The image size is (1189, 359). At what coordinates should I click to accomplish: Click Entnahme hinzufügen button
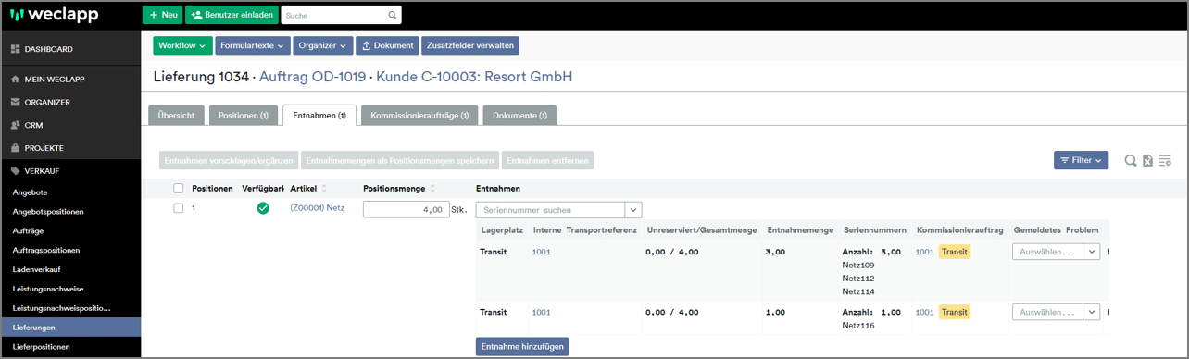click(x=522, y=346)
